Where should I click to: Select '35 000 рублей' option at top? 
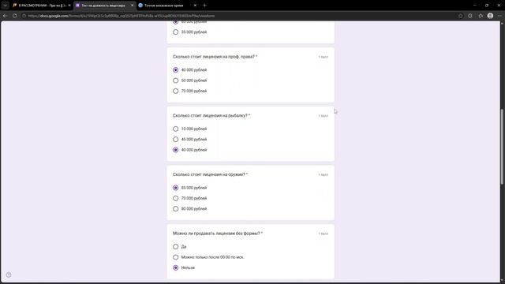click(175, 32)
